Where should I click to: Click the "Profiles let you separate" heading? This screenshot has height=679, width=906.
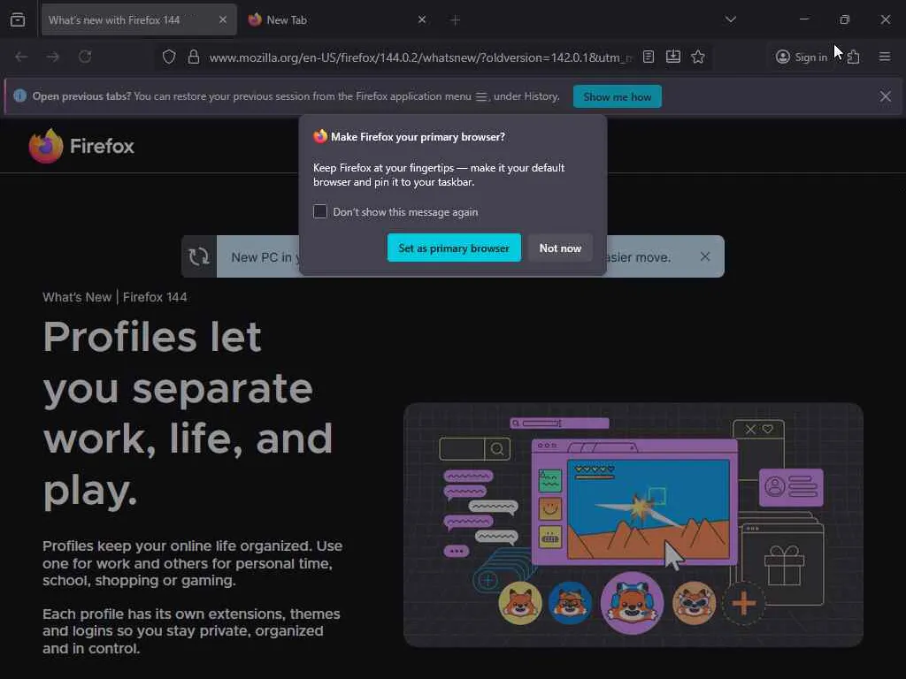[x=188, y=414]
